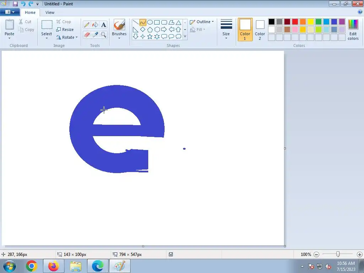Pick the red color swatch
The height and width of the screenshot is (273, 364).
295,22
